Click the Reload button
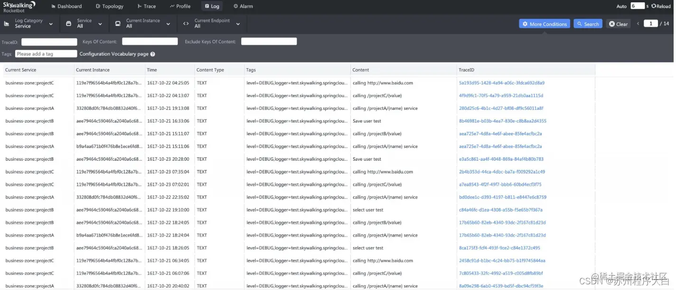676x290 pixels. [x=661, y=7]
